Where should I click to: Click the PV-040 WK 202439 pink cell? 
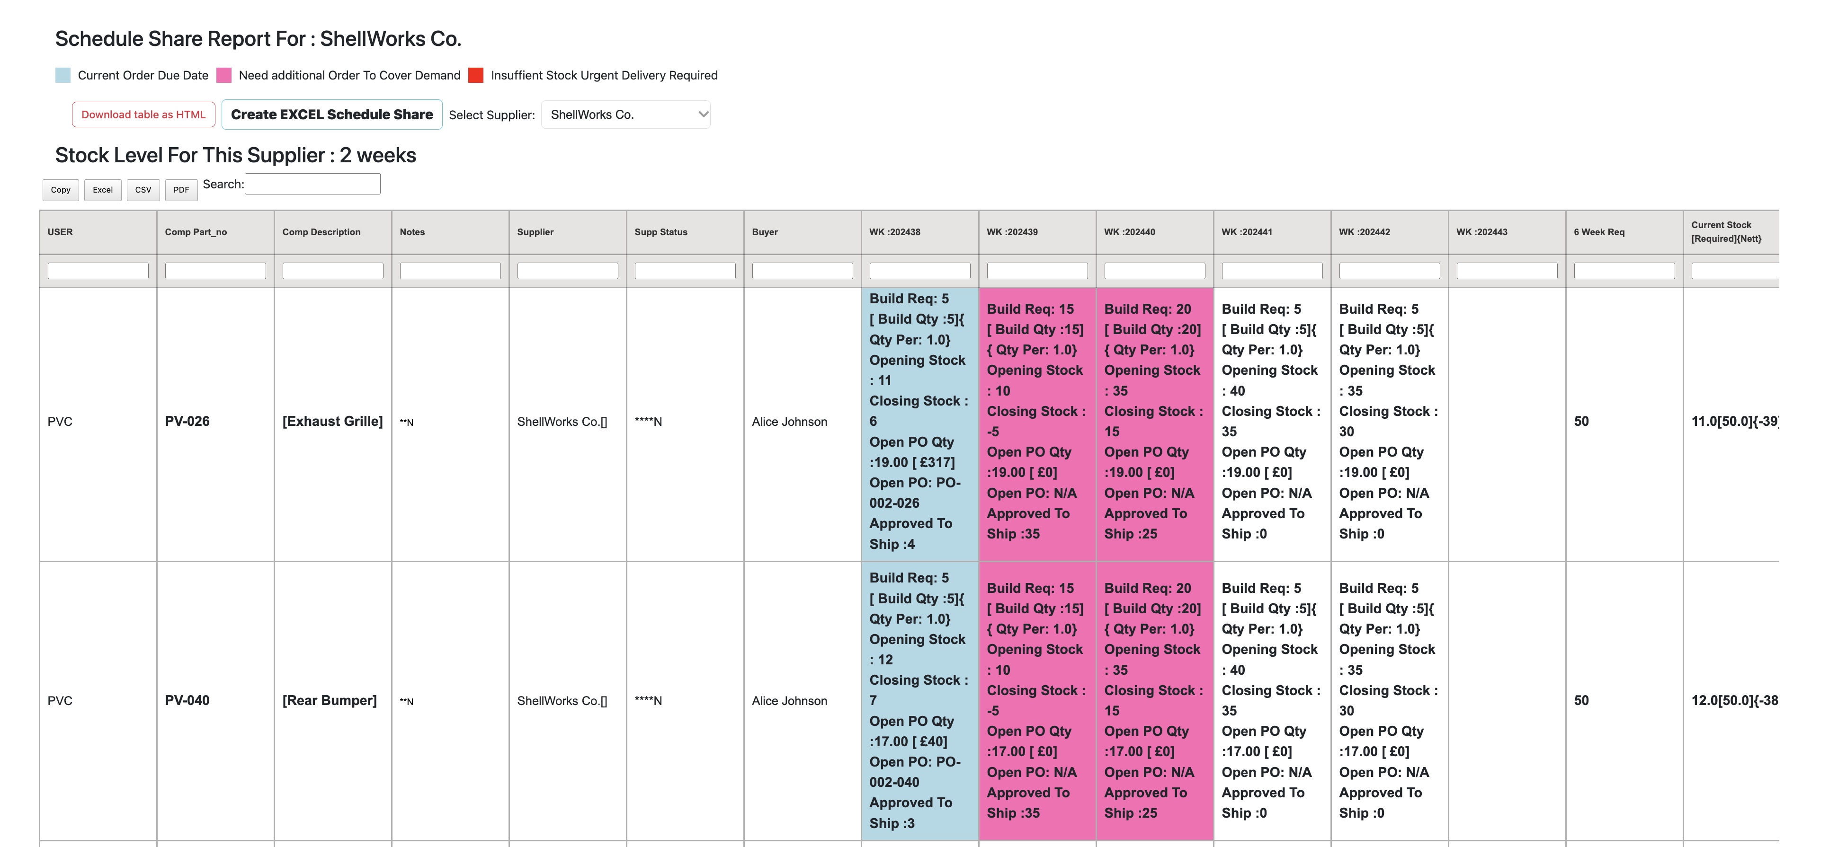coord(1037,700)
